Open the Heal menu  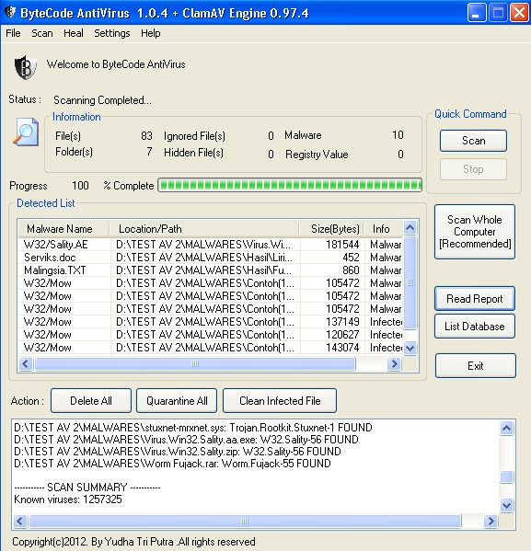[73, 33]
